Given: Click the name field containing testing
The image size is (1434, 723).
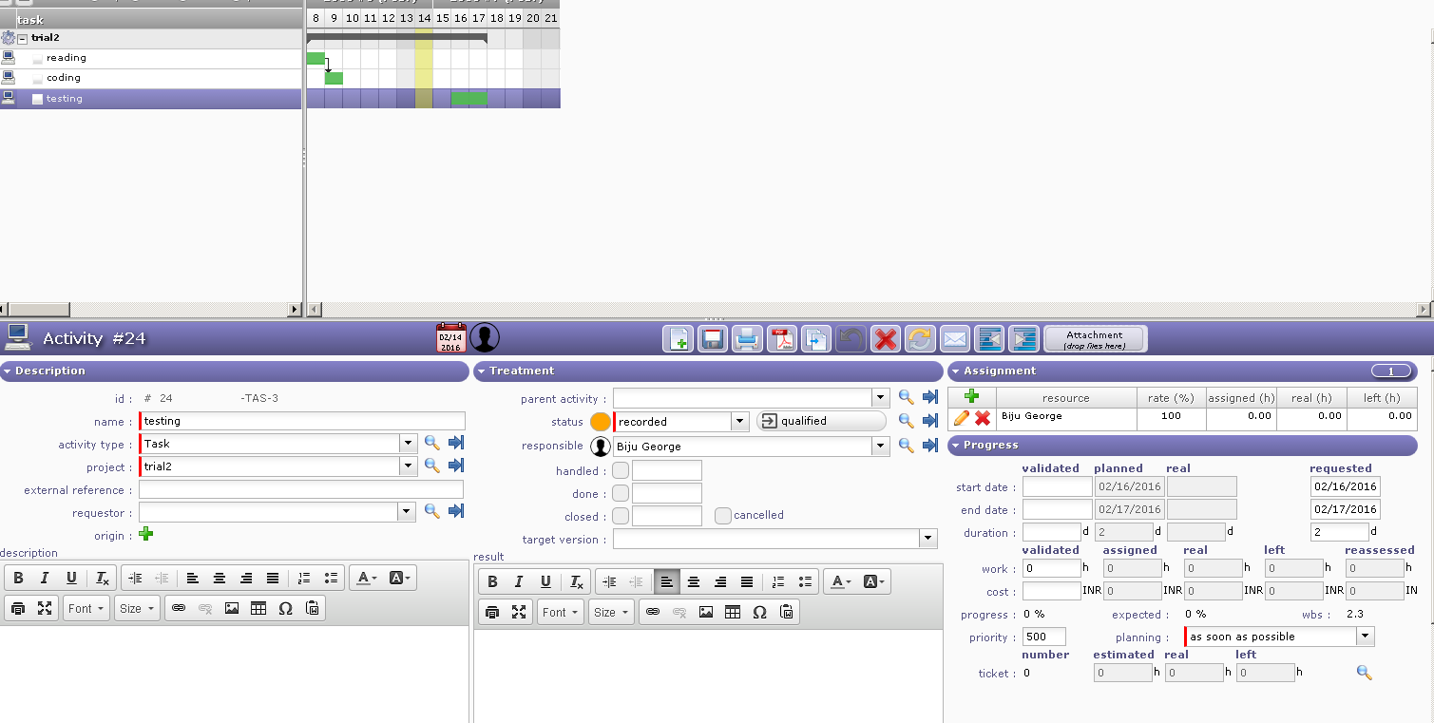Looking at the screenshot, I should [302, 421].
